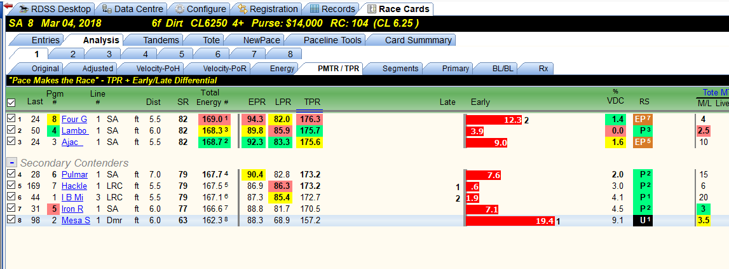Sort by the % VDC column header
The width and height of the screenshot is (729, 269).
click(617, 97)
